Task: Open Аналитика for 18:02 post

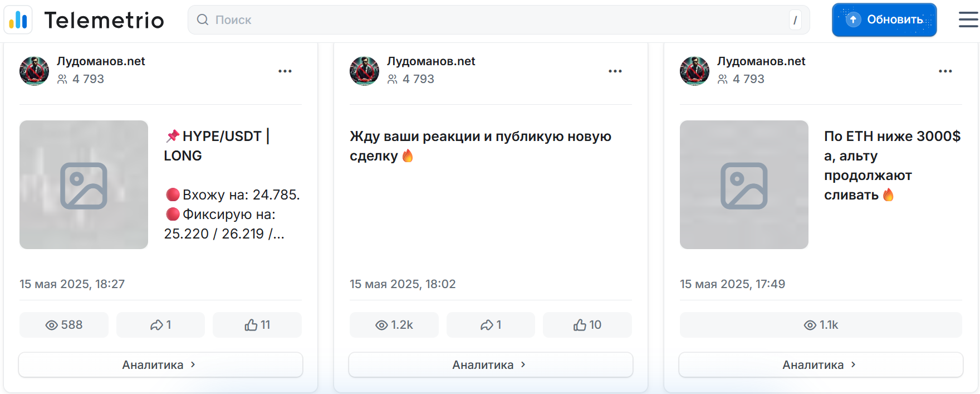Action: [491, 365]
